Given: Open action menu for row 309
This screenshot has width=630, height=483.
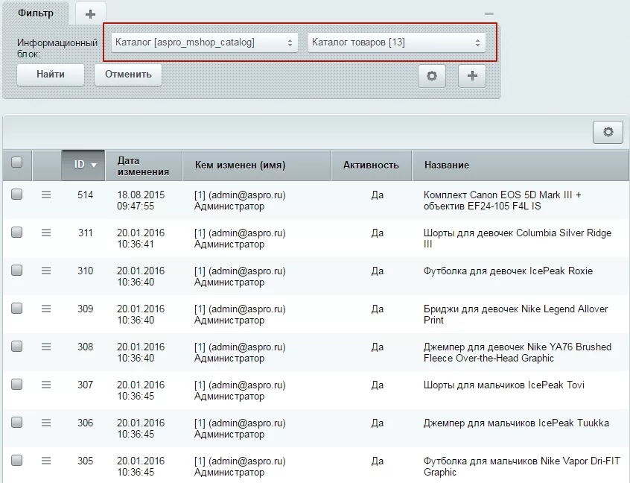Looking at the screenshot, I should pyautogui.click(x=46, y=309).
